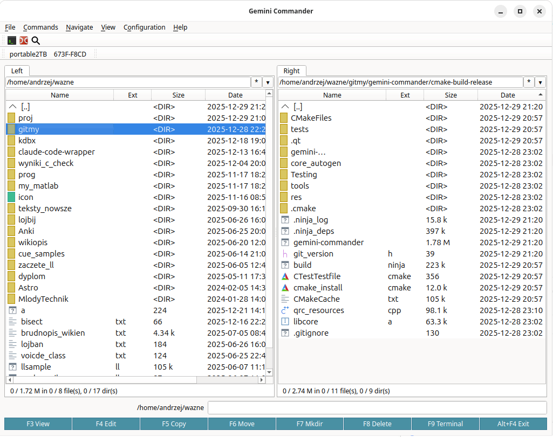
Task: Switch to the Right panel tab
Action: point(291,71)
